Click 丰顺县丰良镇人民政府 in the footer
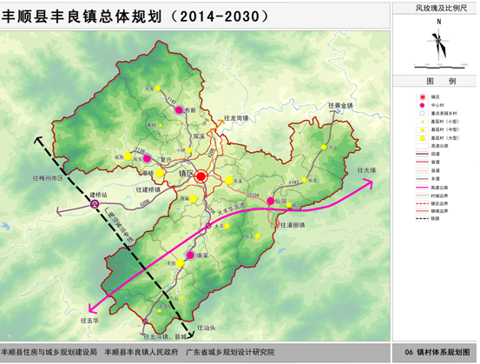Viewport: 480px width, 364px height. [141, 352]
